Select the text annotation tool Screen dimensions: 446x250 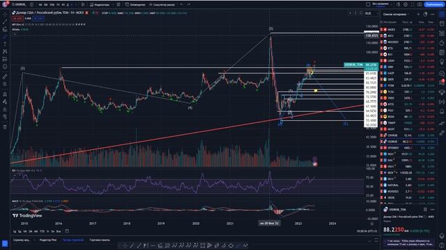point(5,44)
